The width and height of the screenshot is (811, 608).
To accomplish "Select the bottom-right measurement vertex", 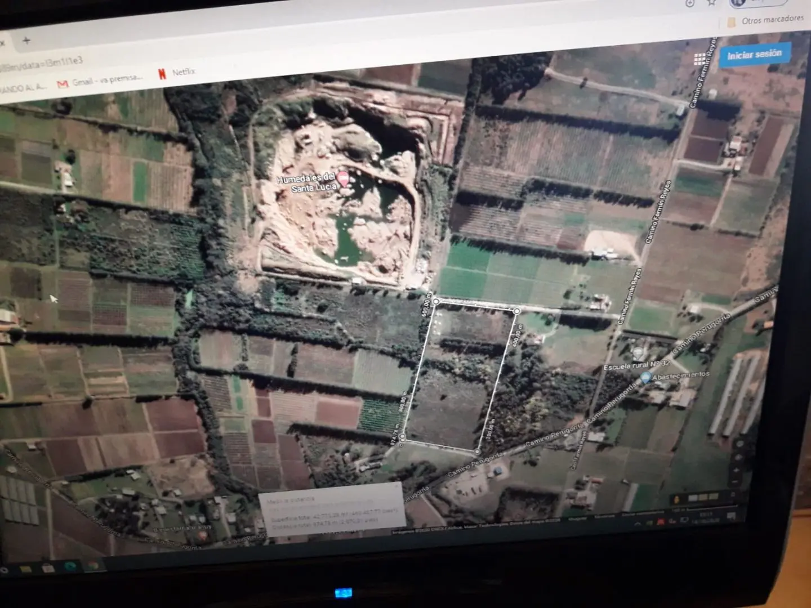I will click(478, 451).
